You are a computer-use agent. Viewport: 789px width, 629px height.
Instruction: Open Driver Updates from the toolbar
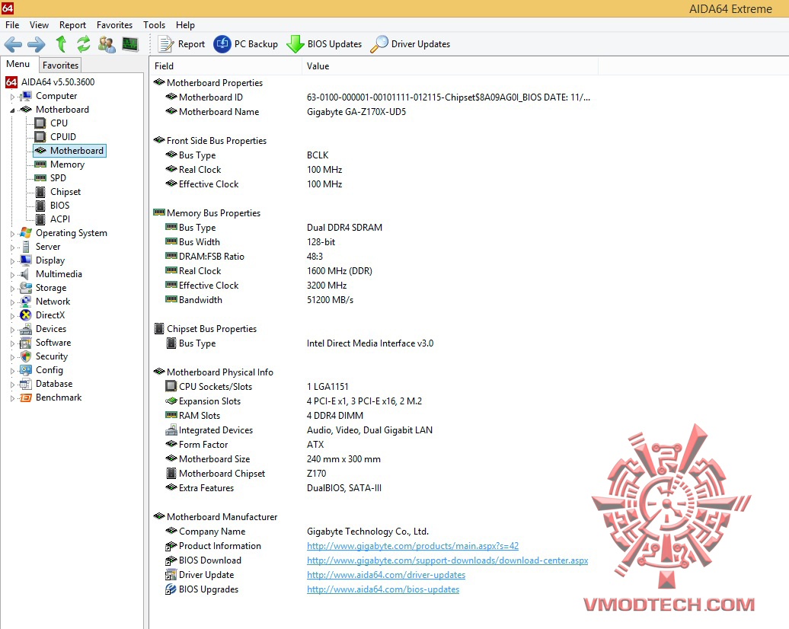410,44
